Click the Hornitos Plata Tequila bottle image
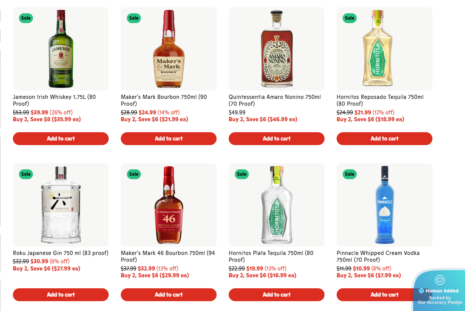Viewport: 465px width, 311px height. [x=276, y=205]
